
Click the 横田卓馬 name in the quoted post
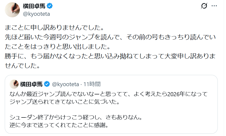pyautogui.click(x=32, y=84)
